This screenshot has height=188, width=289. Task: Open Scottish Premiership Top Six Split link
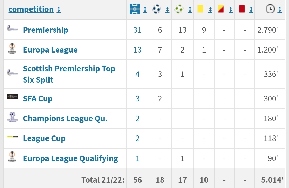pos(69,74)
